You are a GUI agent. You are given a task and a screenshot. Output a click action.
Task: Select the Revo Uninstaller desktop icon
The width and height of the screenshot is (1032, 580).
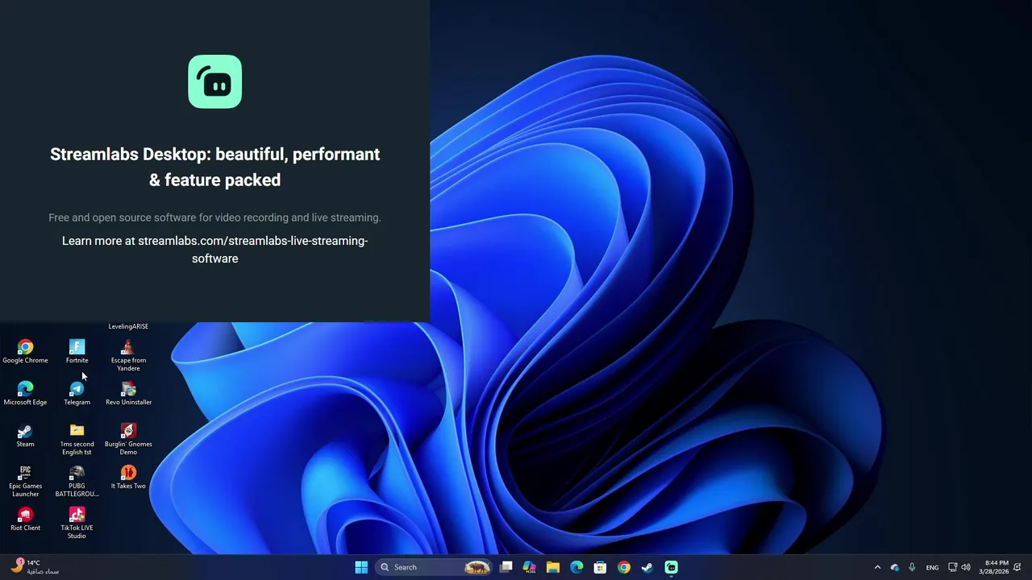tap(128, 394)
